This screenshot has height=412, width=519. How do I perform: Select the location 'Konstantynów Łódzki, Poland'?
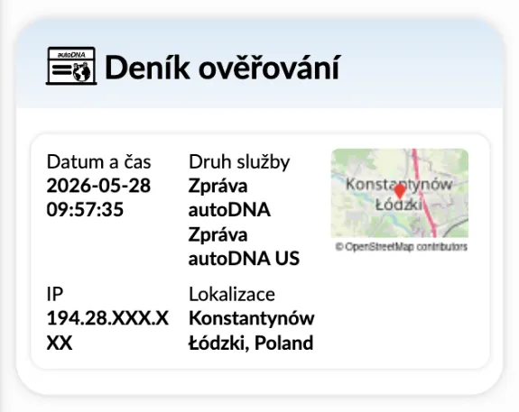click(251, 330)
